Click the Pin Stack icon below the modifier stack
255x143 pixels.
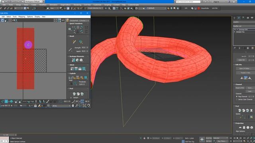pos(235,48)
